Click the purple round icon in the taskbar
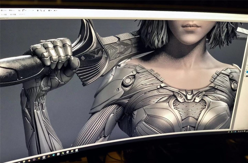This screenshot has width=248, height=163. (34, 159)
